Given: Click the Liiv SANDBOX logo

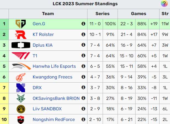Looking at the screenshot, I should click(21, 109).
